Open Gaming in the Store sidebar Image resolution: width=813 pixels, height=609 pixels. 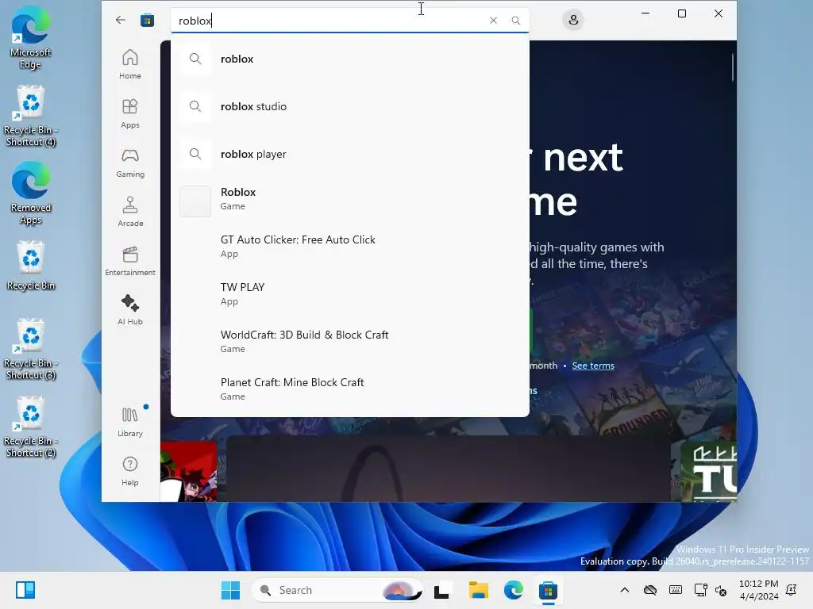[130, 163]
